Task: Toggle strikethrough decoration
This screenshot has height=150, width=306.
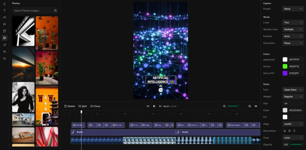Action: pyautogui.click(x=289, y=131)
